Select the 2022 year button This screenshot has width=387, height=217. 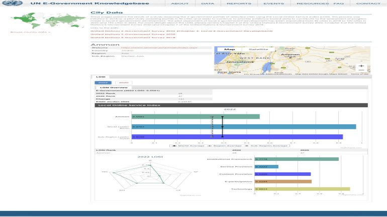point(103,83)
